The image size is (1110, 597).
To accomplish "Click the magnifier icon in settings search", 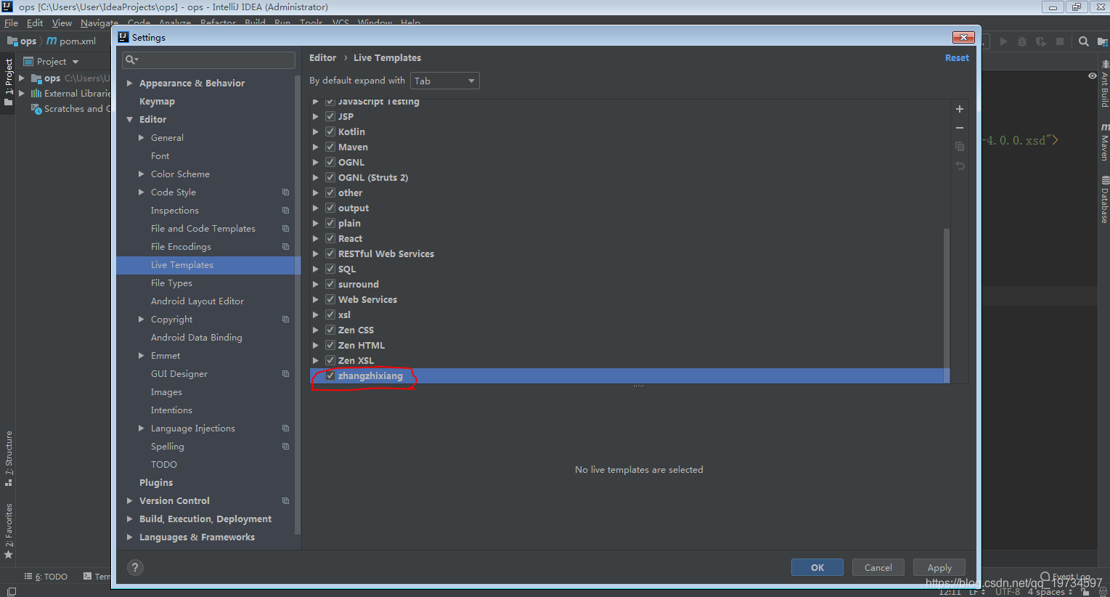I will 130,60.
